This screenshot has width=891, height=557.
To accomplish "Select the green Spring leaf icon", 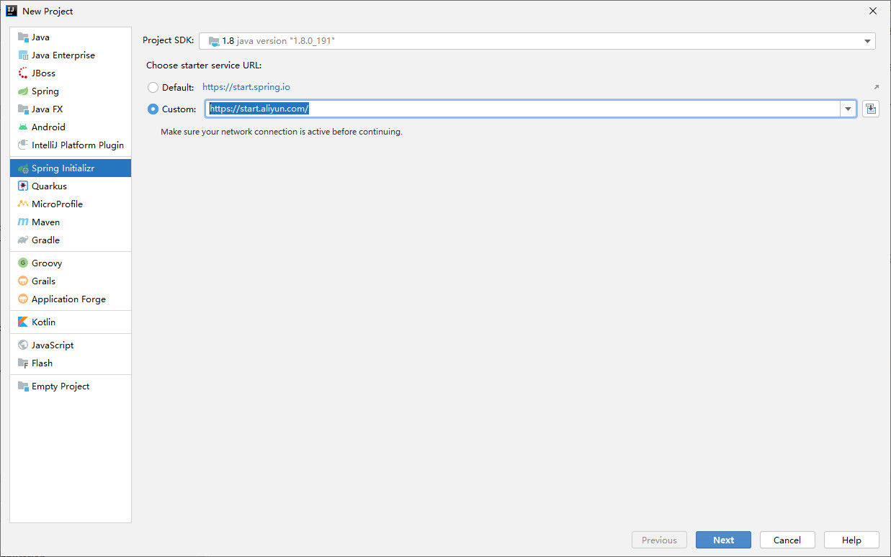I will (23, 91).
